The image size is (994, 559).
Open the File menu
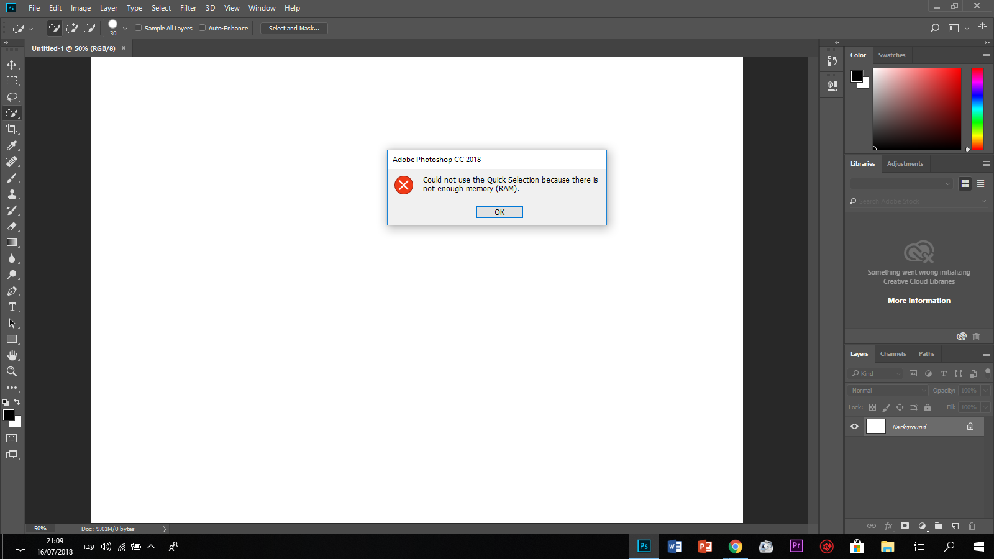(x=34, y=8)
